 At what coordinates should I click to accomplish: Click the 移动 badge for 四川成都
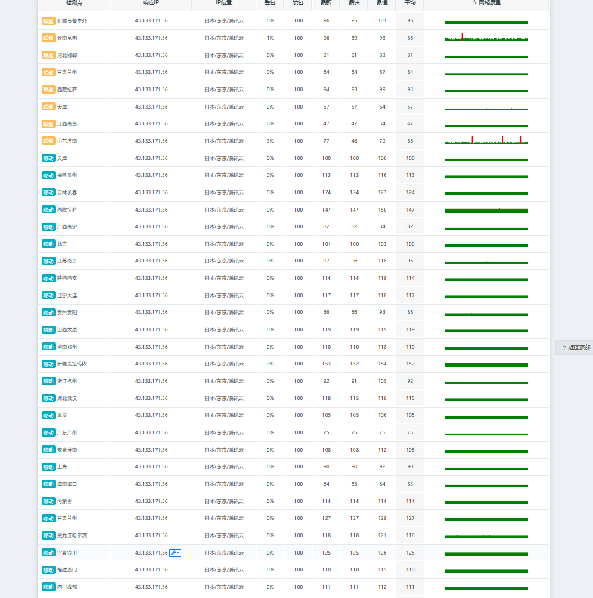[48, 587]
